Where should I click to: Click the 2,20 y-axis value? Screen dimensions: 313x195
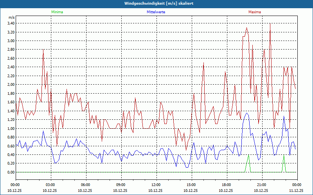click(x=11, y=76)
